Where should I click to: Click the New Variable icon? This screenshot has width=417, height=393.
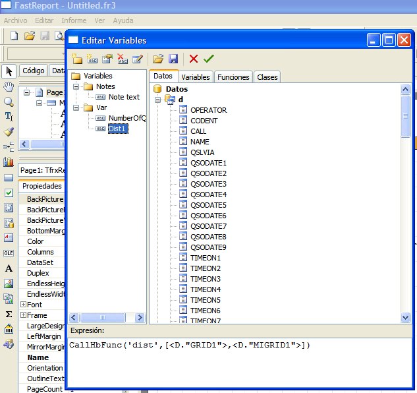(92, 59)
